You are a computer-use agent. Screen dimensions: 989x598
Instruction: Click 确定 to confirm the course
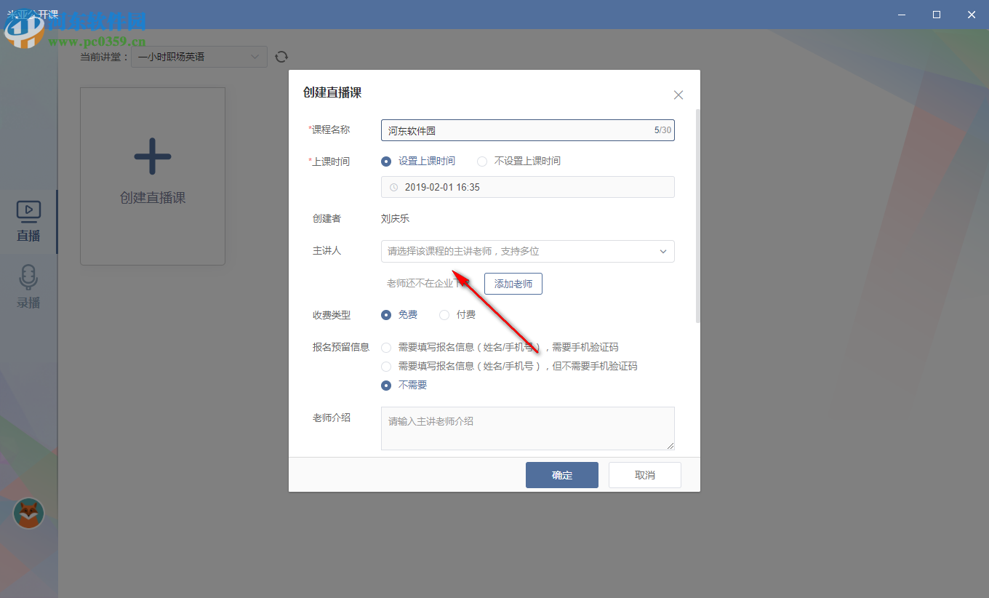point(561,474)
